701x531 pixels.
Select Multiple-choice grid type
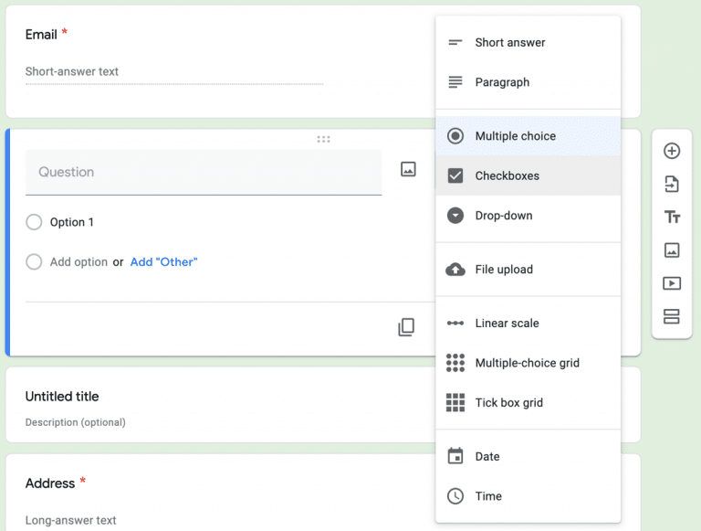click(528, 363)
